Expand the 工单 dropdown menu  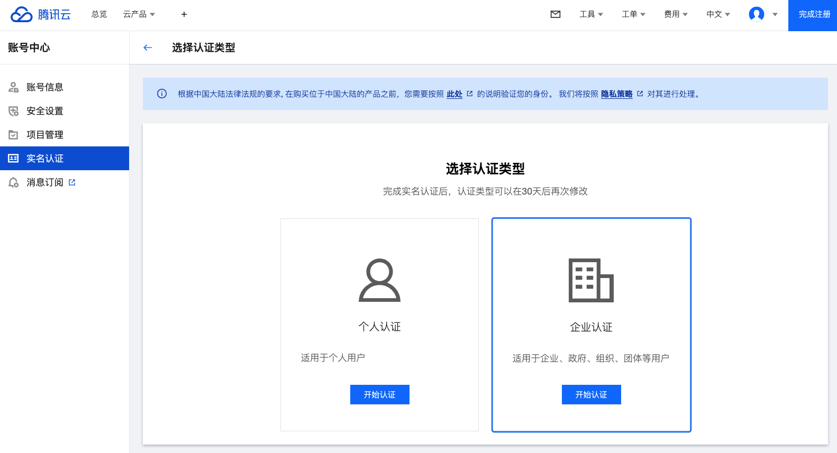pos(633,14)
